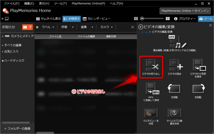The width and height of the screenshot is (214, 134).
Task: Click large thumbnail grid size icon
Action: pyautogui.click(x=168, y=18)
